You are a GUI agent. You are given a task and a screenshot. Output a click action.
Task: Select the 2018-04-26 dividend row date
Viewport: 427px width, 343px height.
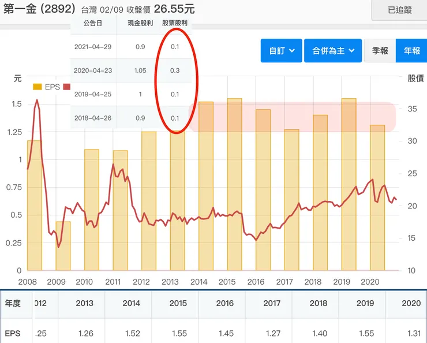click(x=93, y=118)
